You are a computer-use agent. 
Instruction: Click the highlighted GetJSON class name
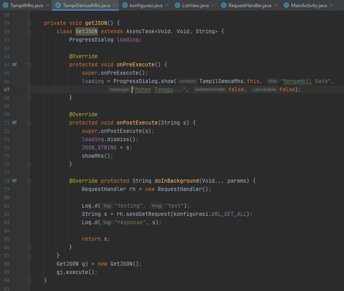coord(87,31)
